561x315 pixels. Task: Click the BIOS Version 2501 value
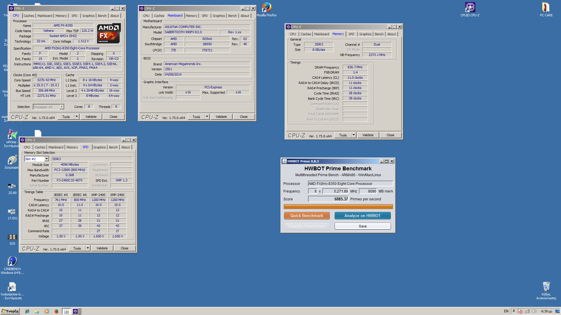click(x=207, y=69)
